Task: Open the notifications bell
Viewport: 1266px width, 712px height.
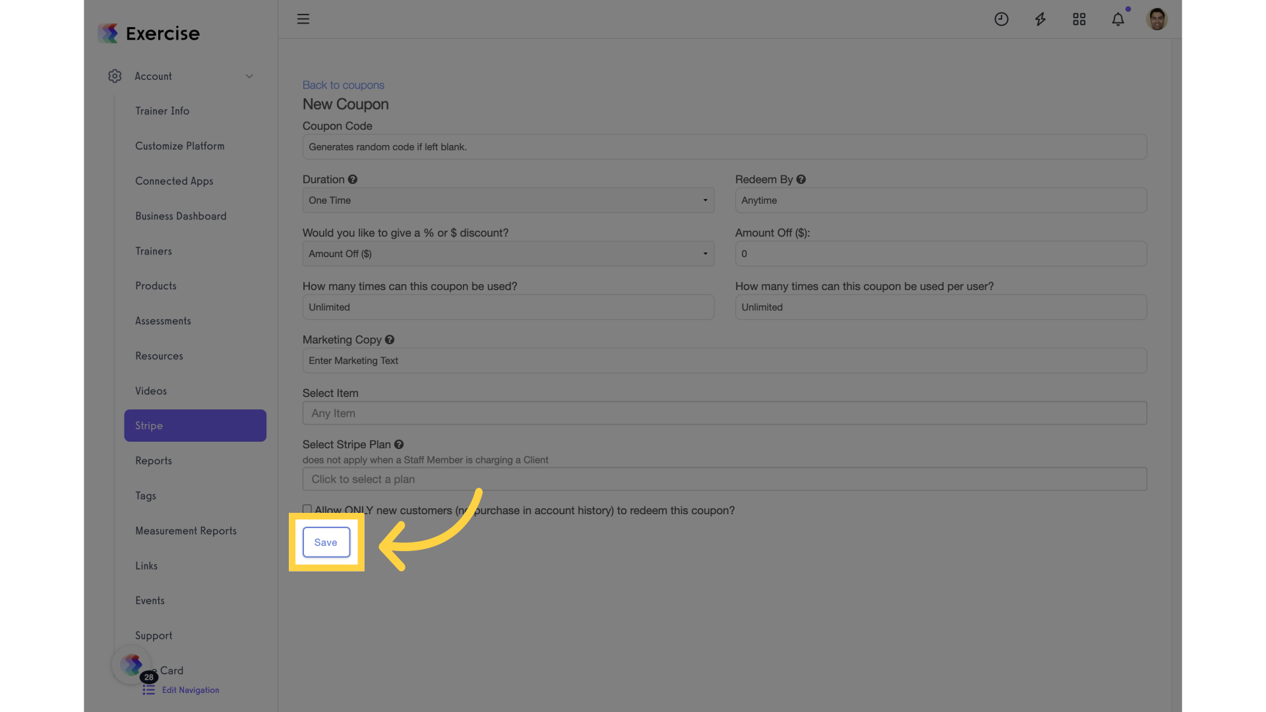Action: click(1118, 19)
